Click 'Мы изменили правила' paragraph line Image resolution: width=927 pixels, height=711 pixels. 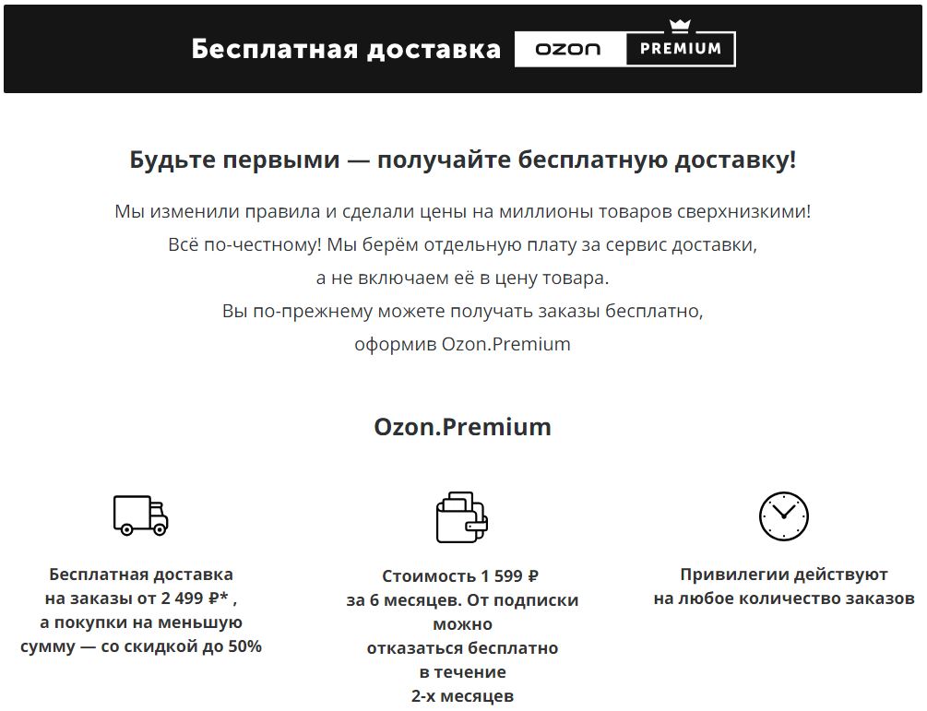(463, 211)
